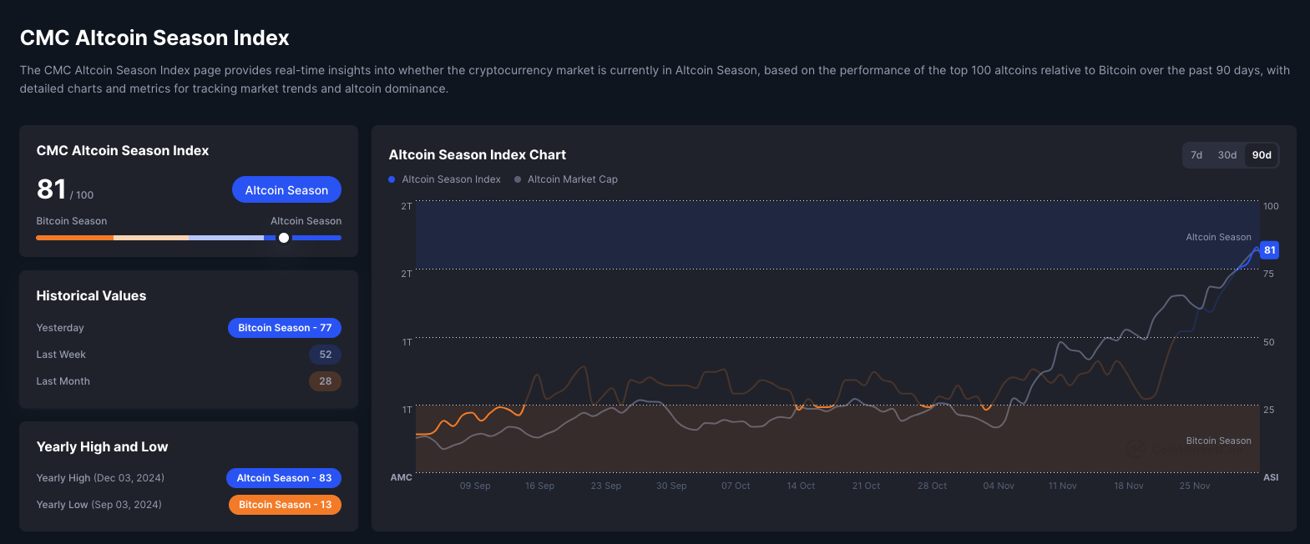Screen dimensions: 1310x544
Task: Open the Yearly Low Bitcoin Season - 13 badge
Action: point(285,505)
